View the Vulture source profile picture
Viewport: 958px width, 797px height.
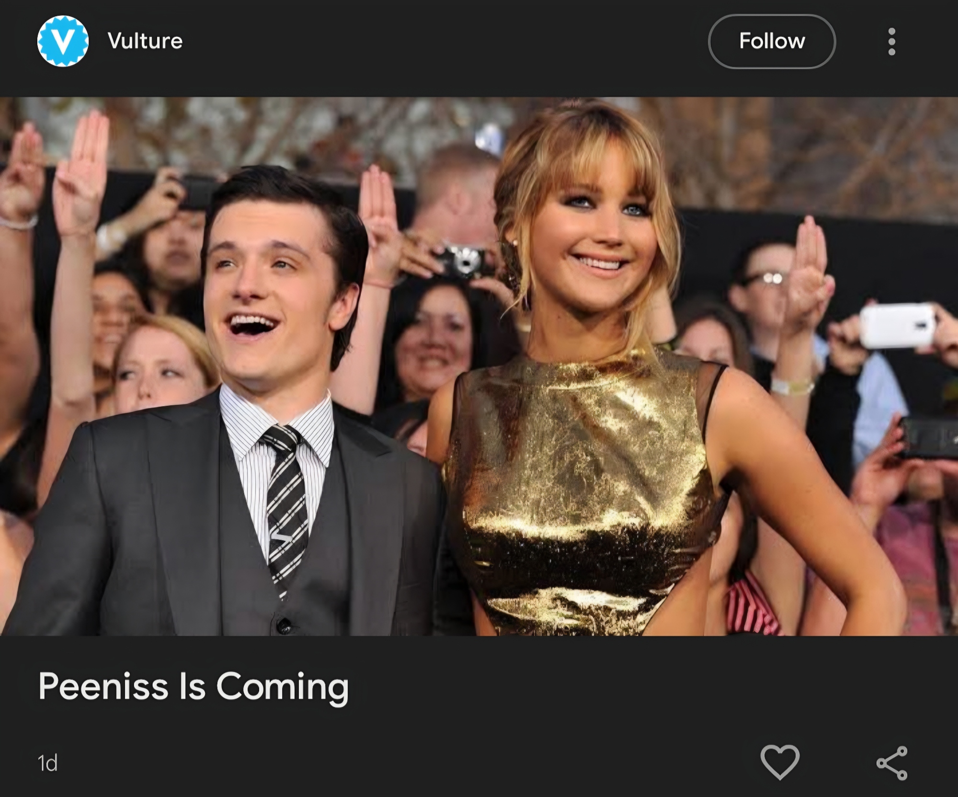63,41
